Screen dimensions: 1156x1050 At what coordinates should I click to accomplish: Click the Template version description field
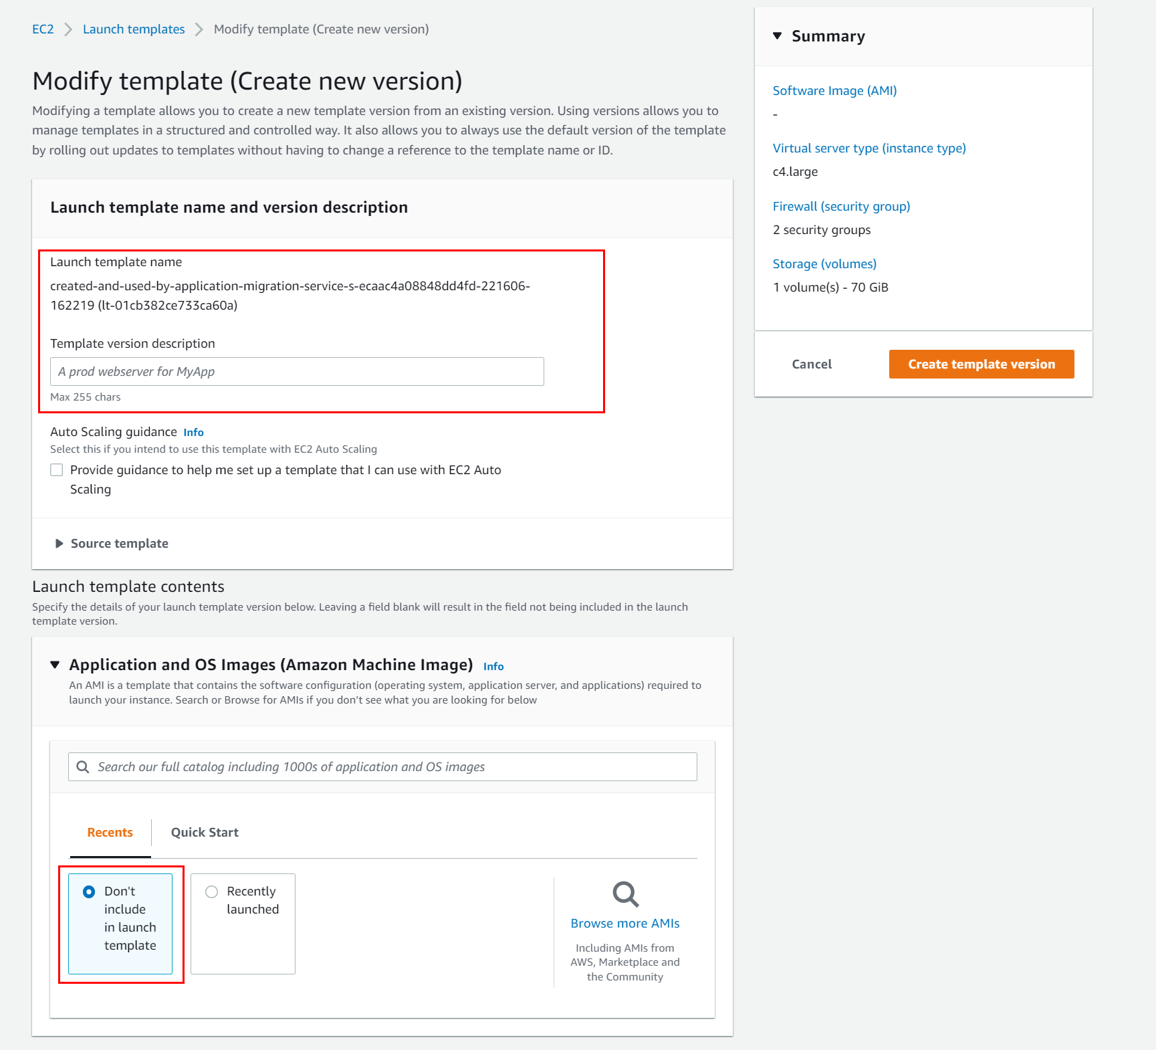point(297,371)
